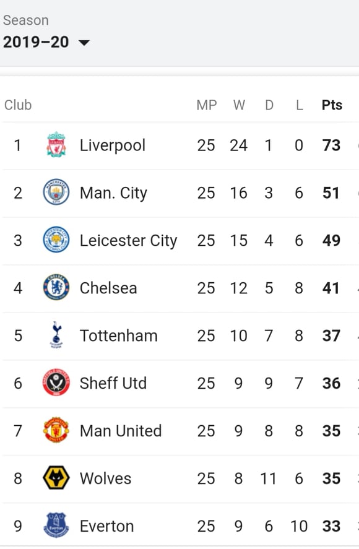Select the Pts column header
This screenshot has width=359, height=549.
click(x=332, y=105)
